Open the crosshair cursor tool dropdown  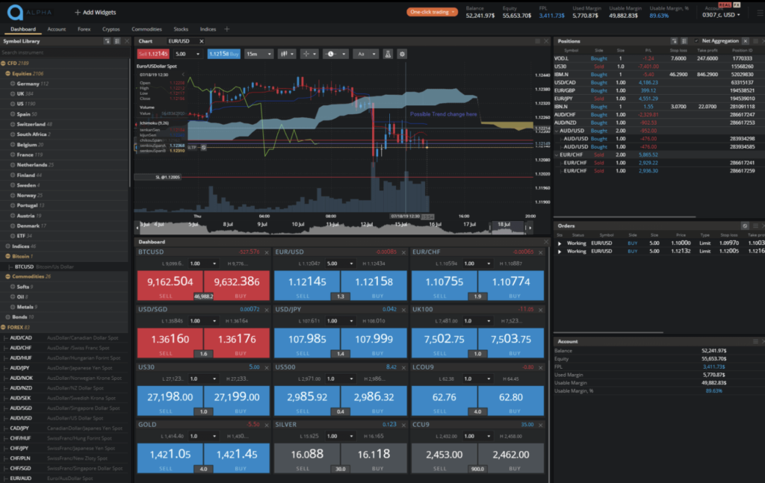(x=309, y=54)
